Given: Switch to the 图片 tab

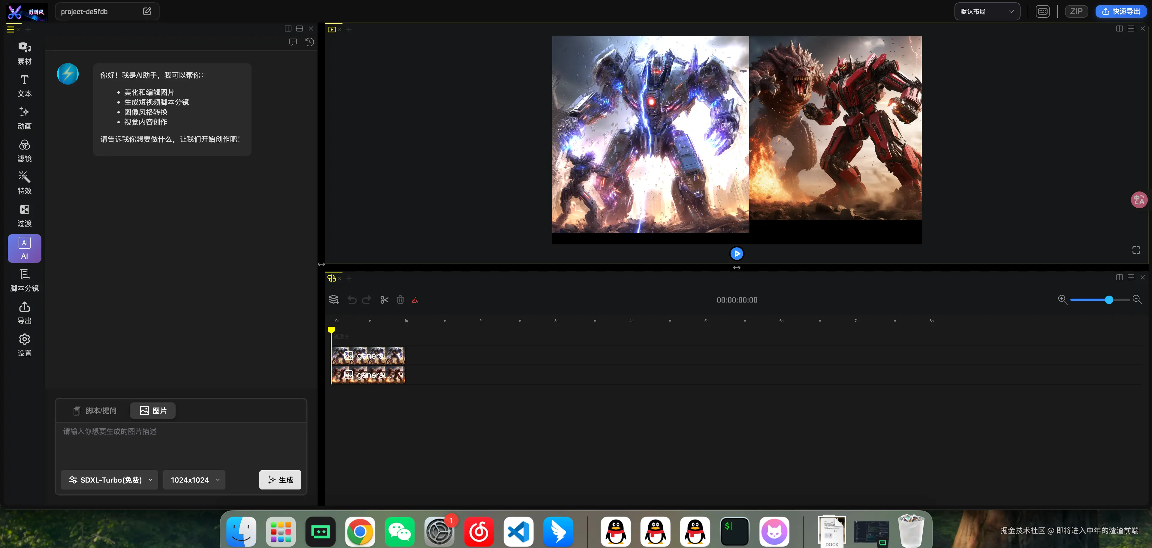Looking at the screenshot, I should click(153, 410).
